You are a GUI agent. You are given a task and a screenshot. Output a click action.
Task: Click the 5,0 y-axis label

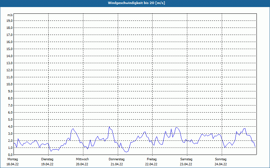coord(10,119)
